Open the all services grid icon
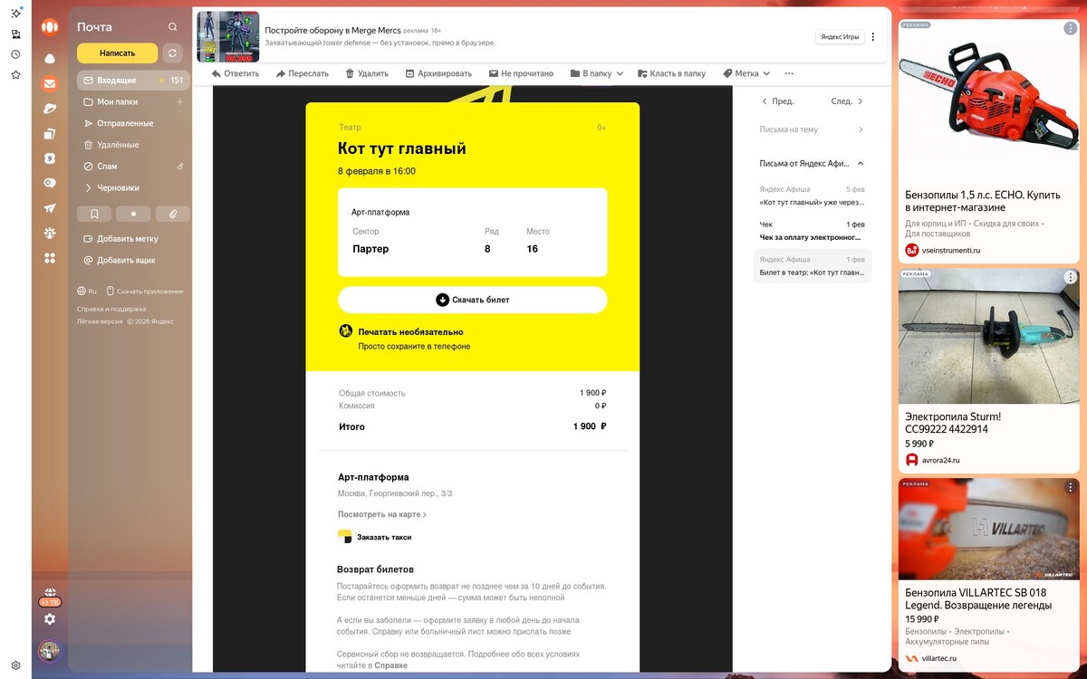This screenshot has width=1087, height=679. click(x=50, y=258)
